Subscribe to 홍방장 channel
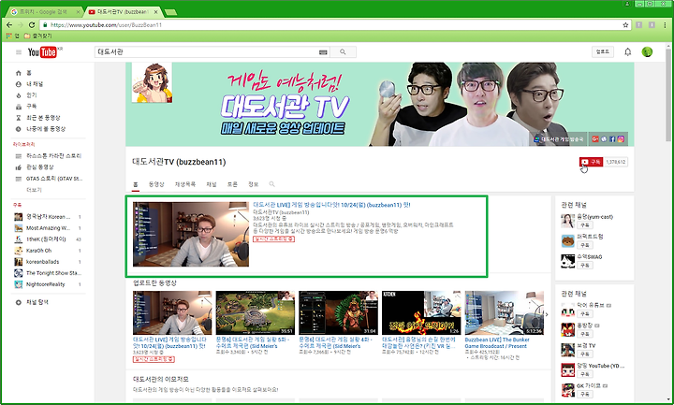674x405 pixels. tap(585, 334)
